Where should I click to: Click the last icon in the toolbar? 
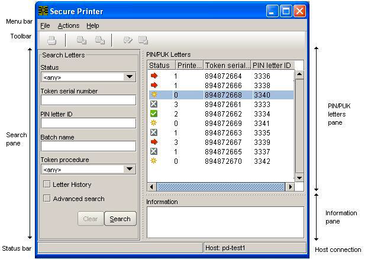click(x=143, y=40)
